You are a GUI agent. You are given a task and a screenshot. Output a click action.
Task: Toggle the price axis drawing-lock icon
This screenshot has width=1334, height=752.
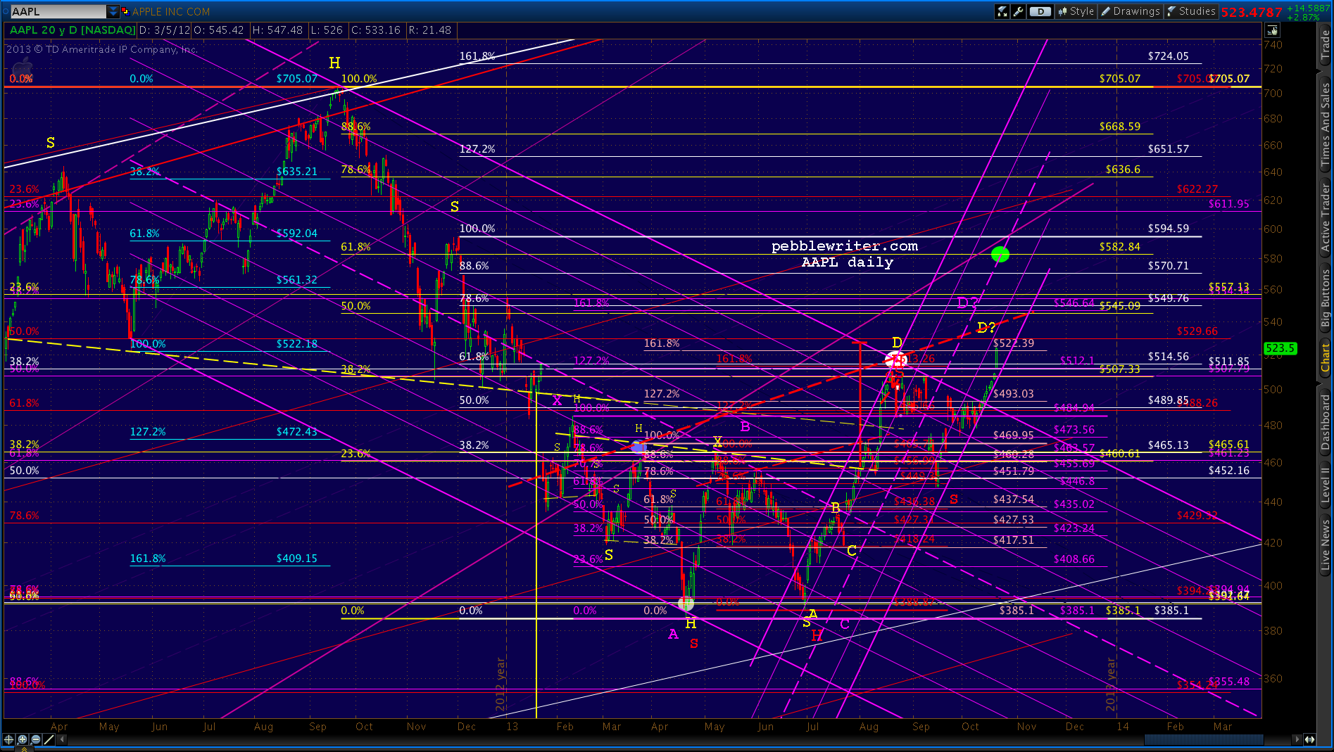pos(1272,30)
